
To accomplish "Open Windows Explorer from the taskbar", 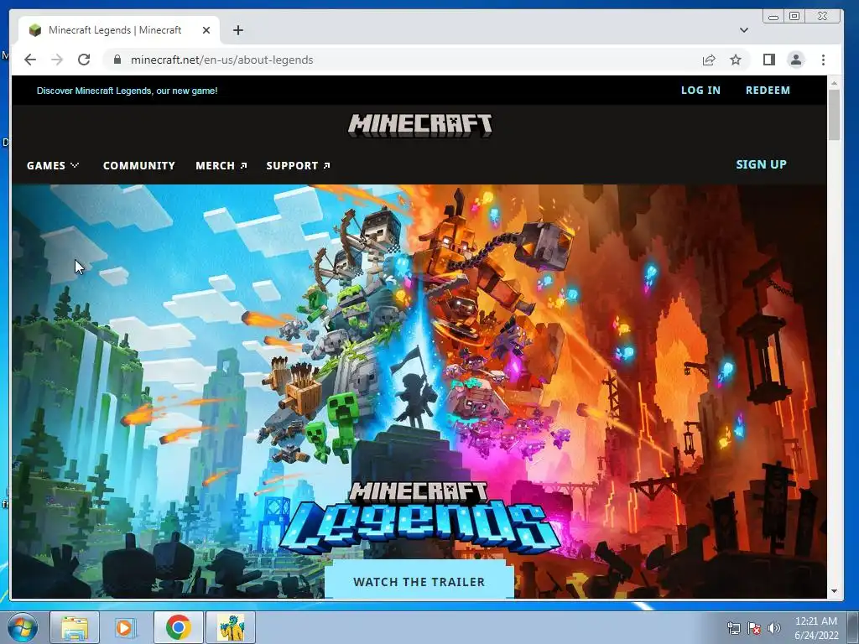I will (75, 627).
